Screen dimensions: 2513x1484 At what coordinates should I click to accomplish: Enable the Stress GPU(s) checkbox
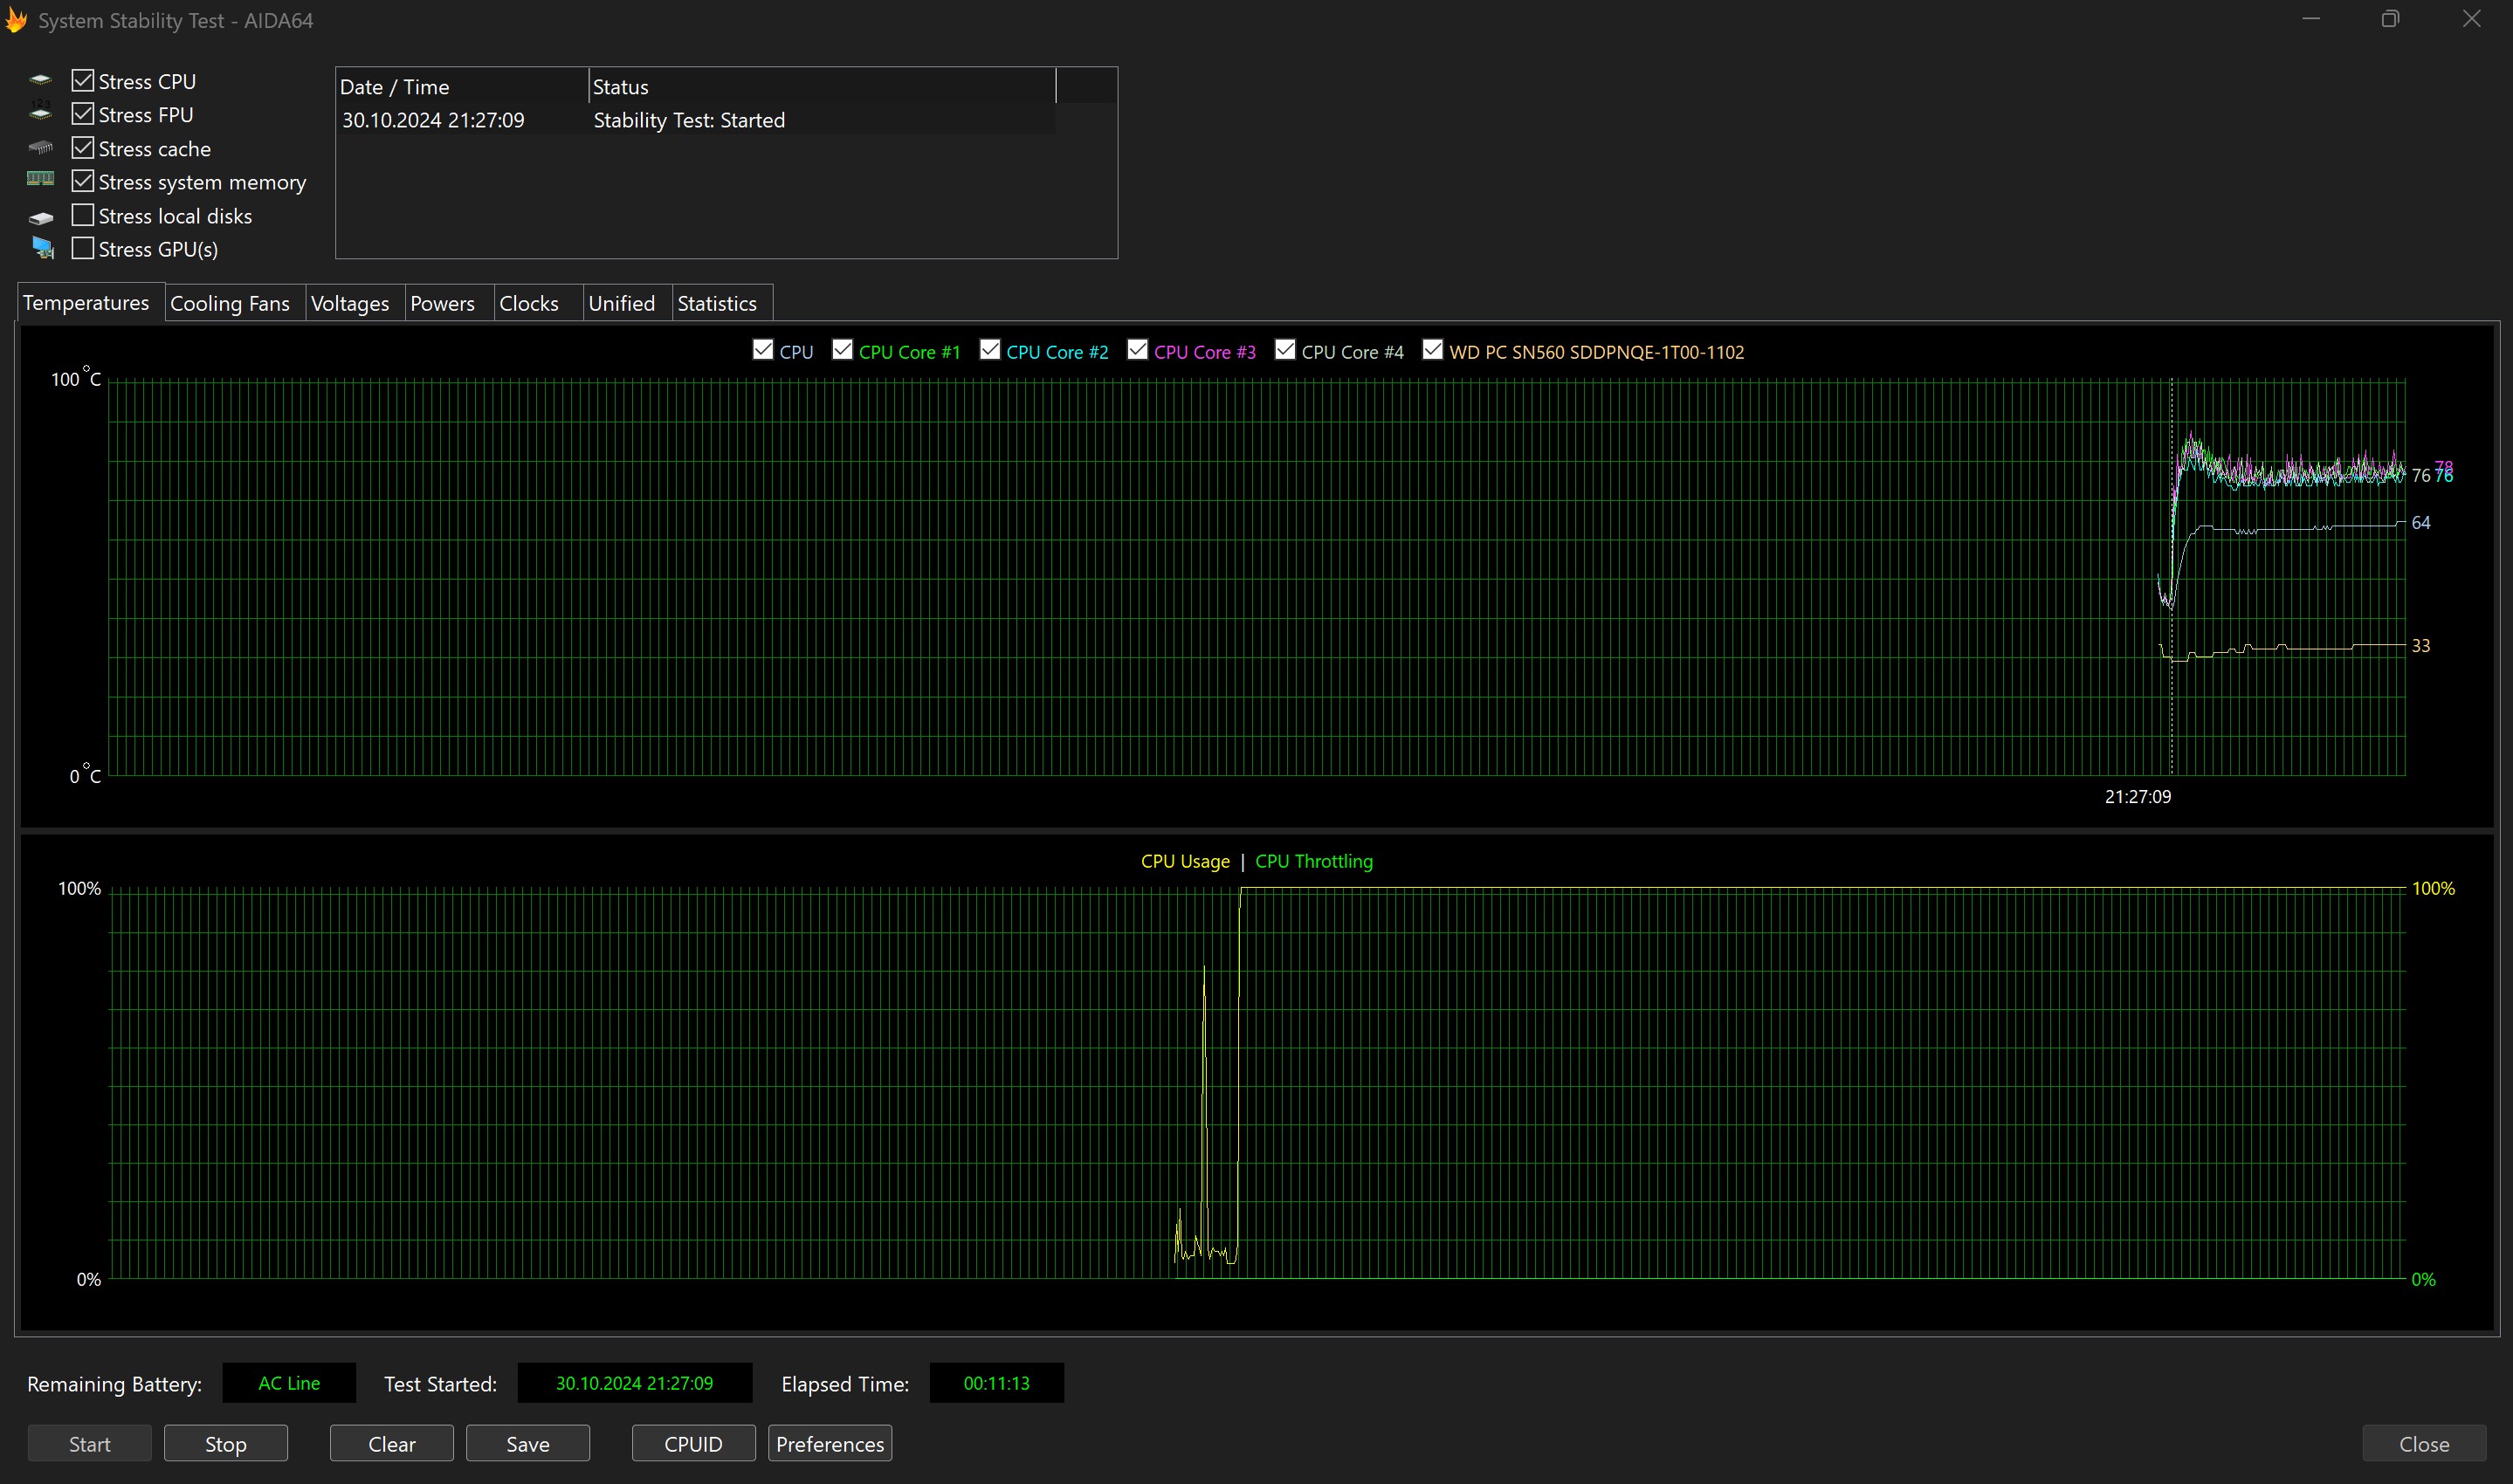tap(83, 248)
